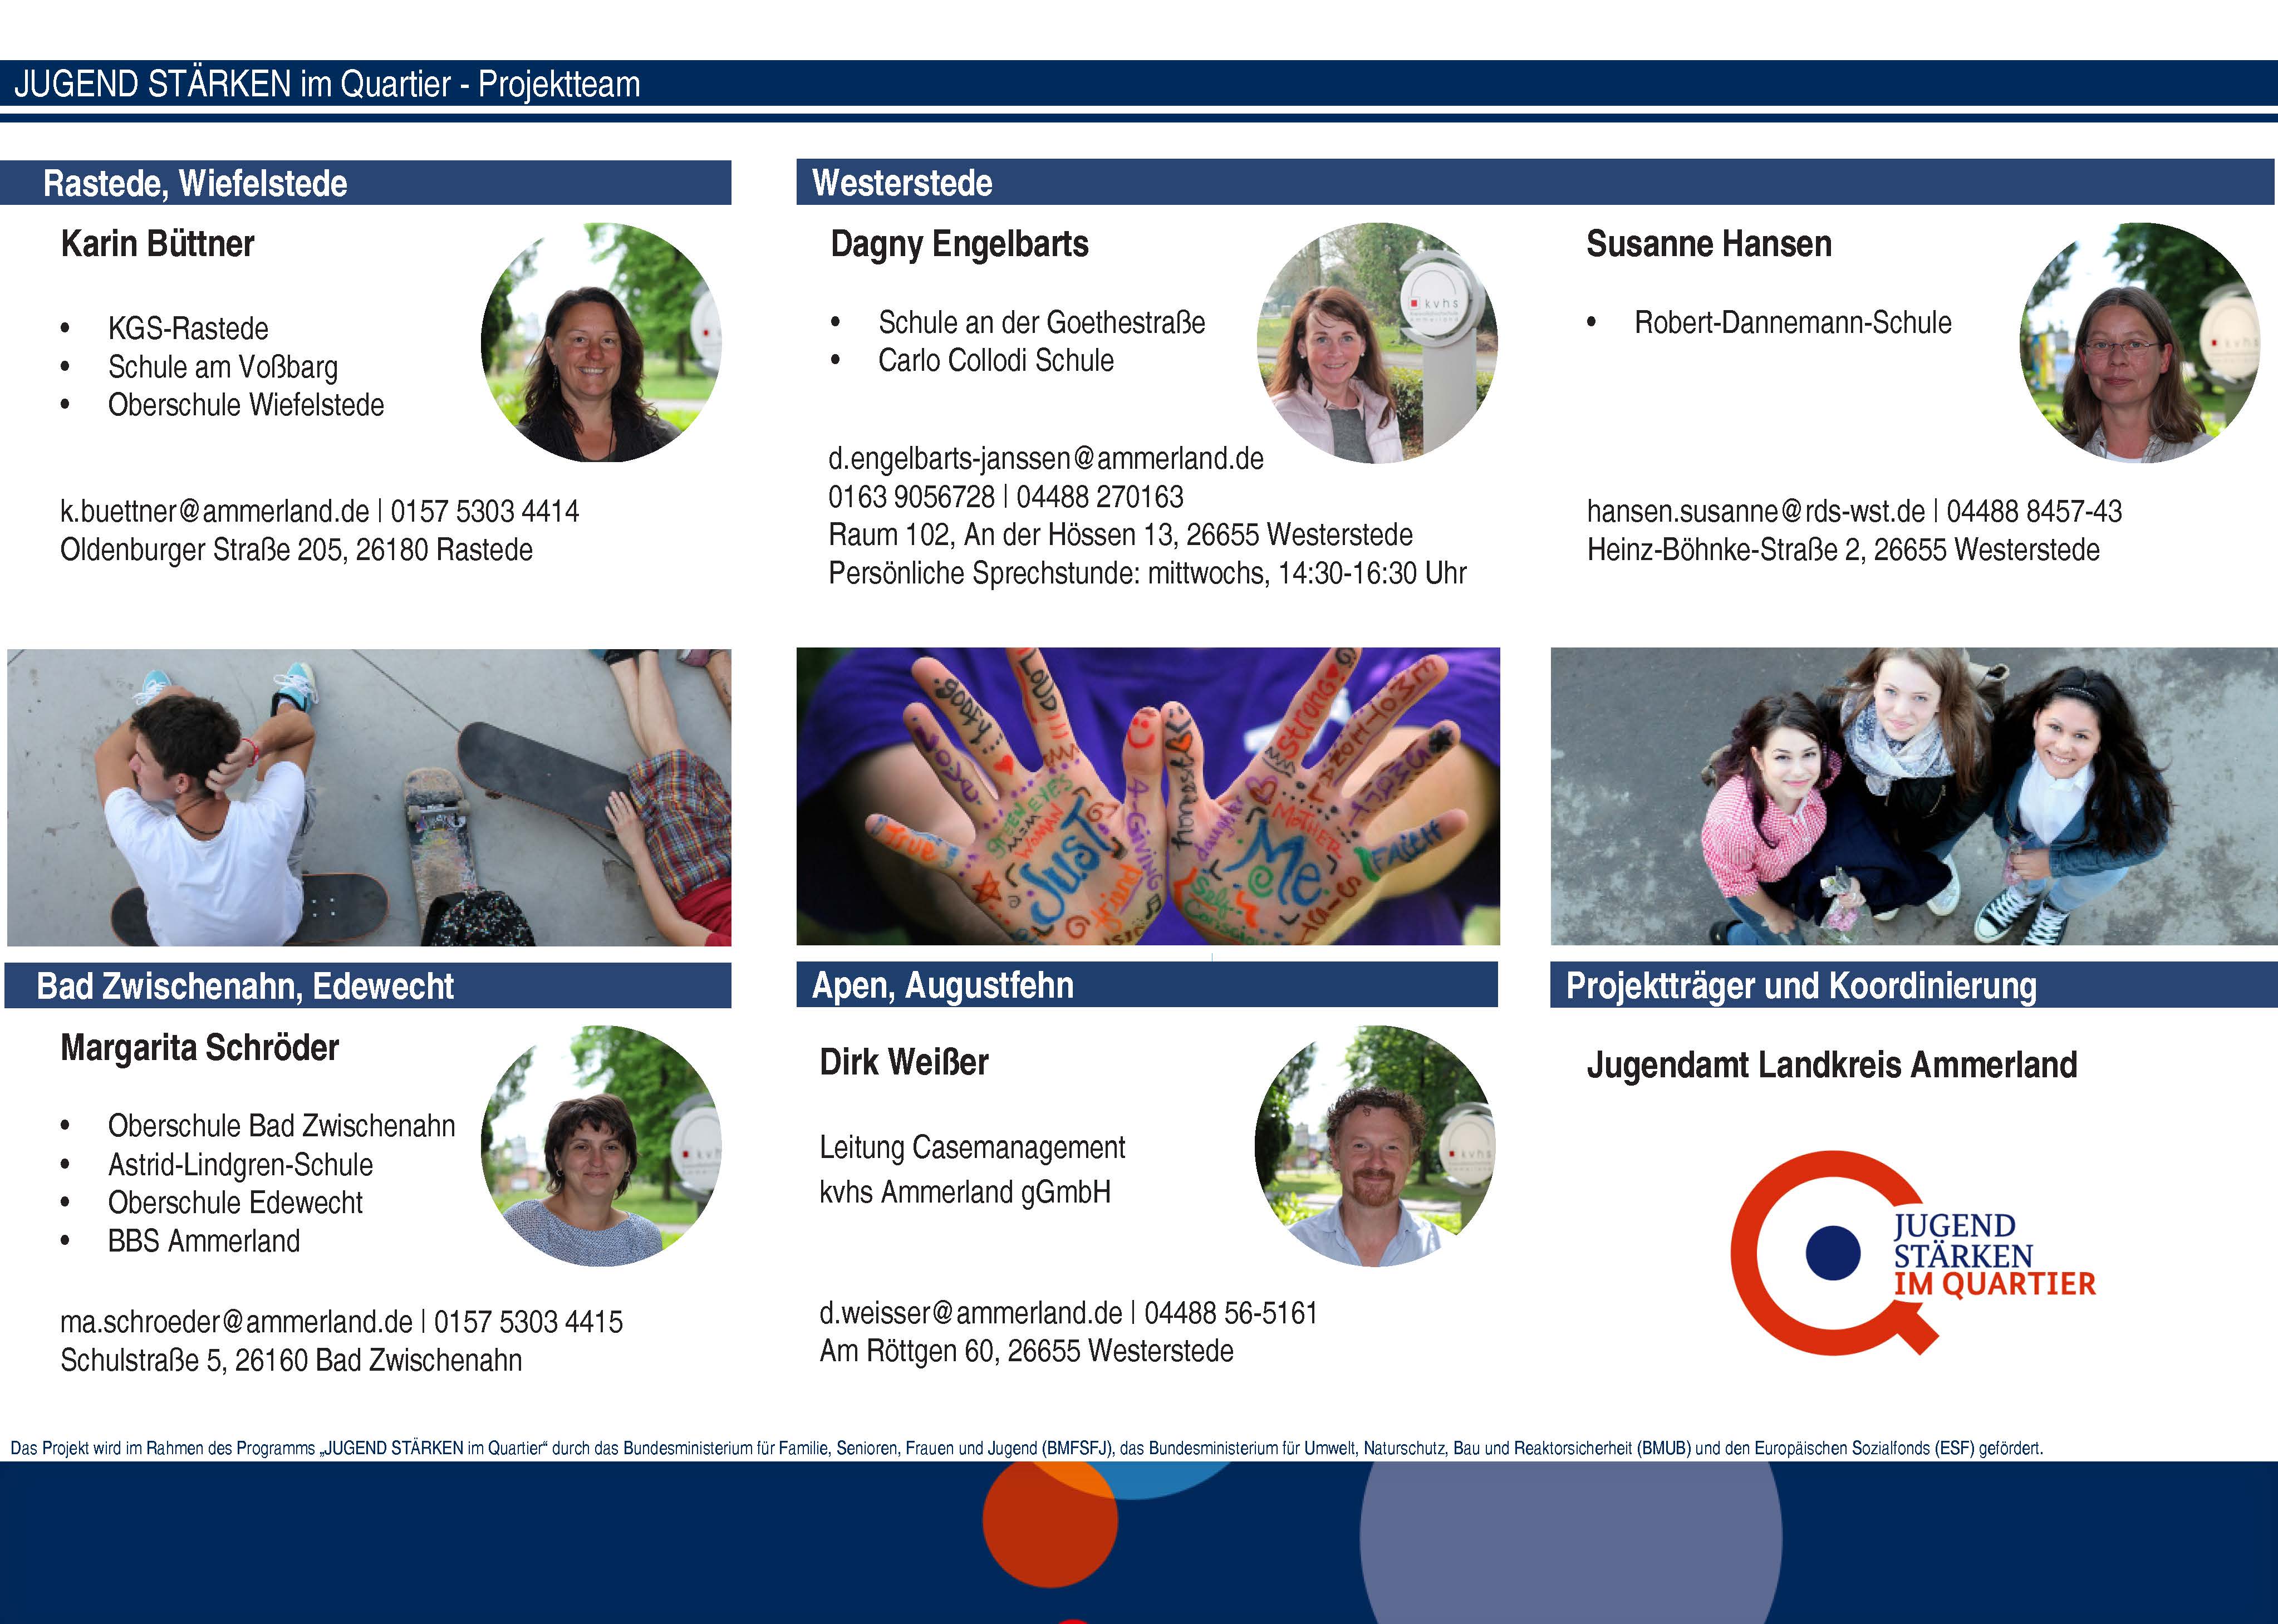The width and height of the screenshot is (2278, 1624).
Task: Click the Schule am Voßbarg list item
Action: (223, 367)
